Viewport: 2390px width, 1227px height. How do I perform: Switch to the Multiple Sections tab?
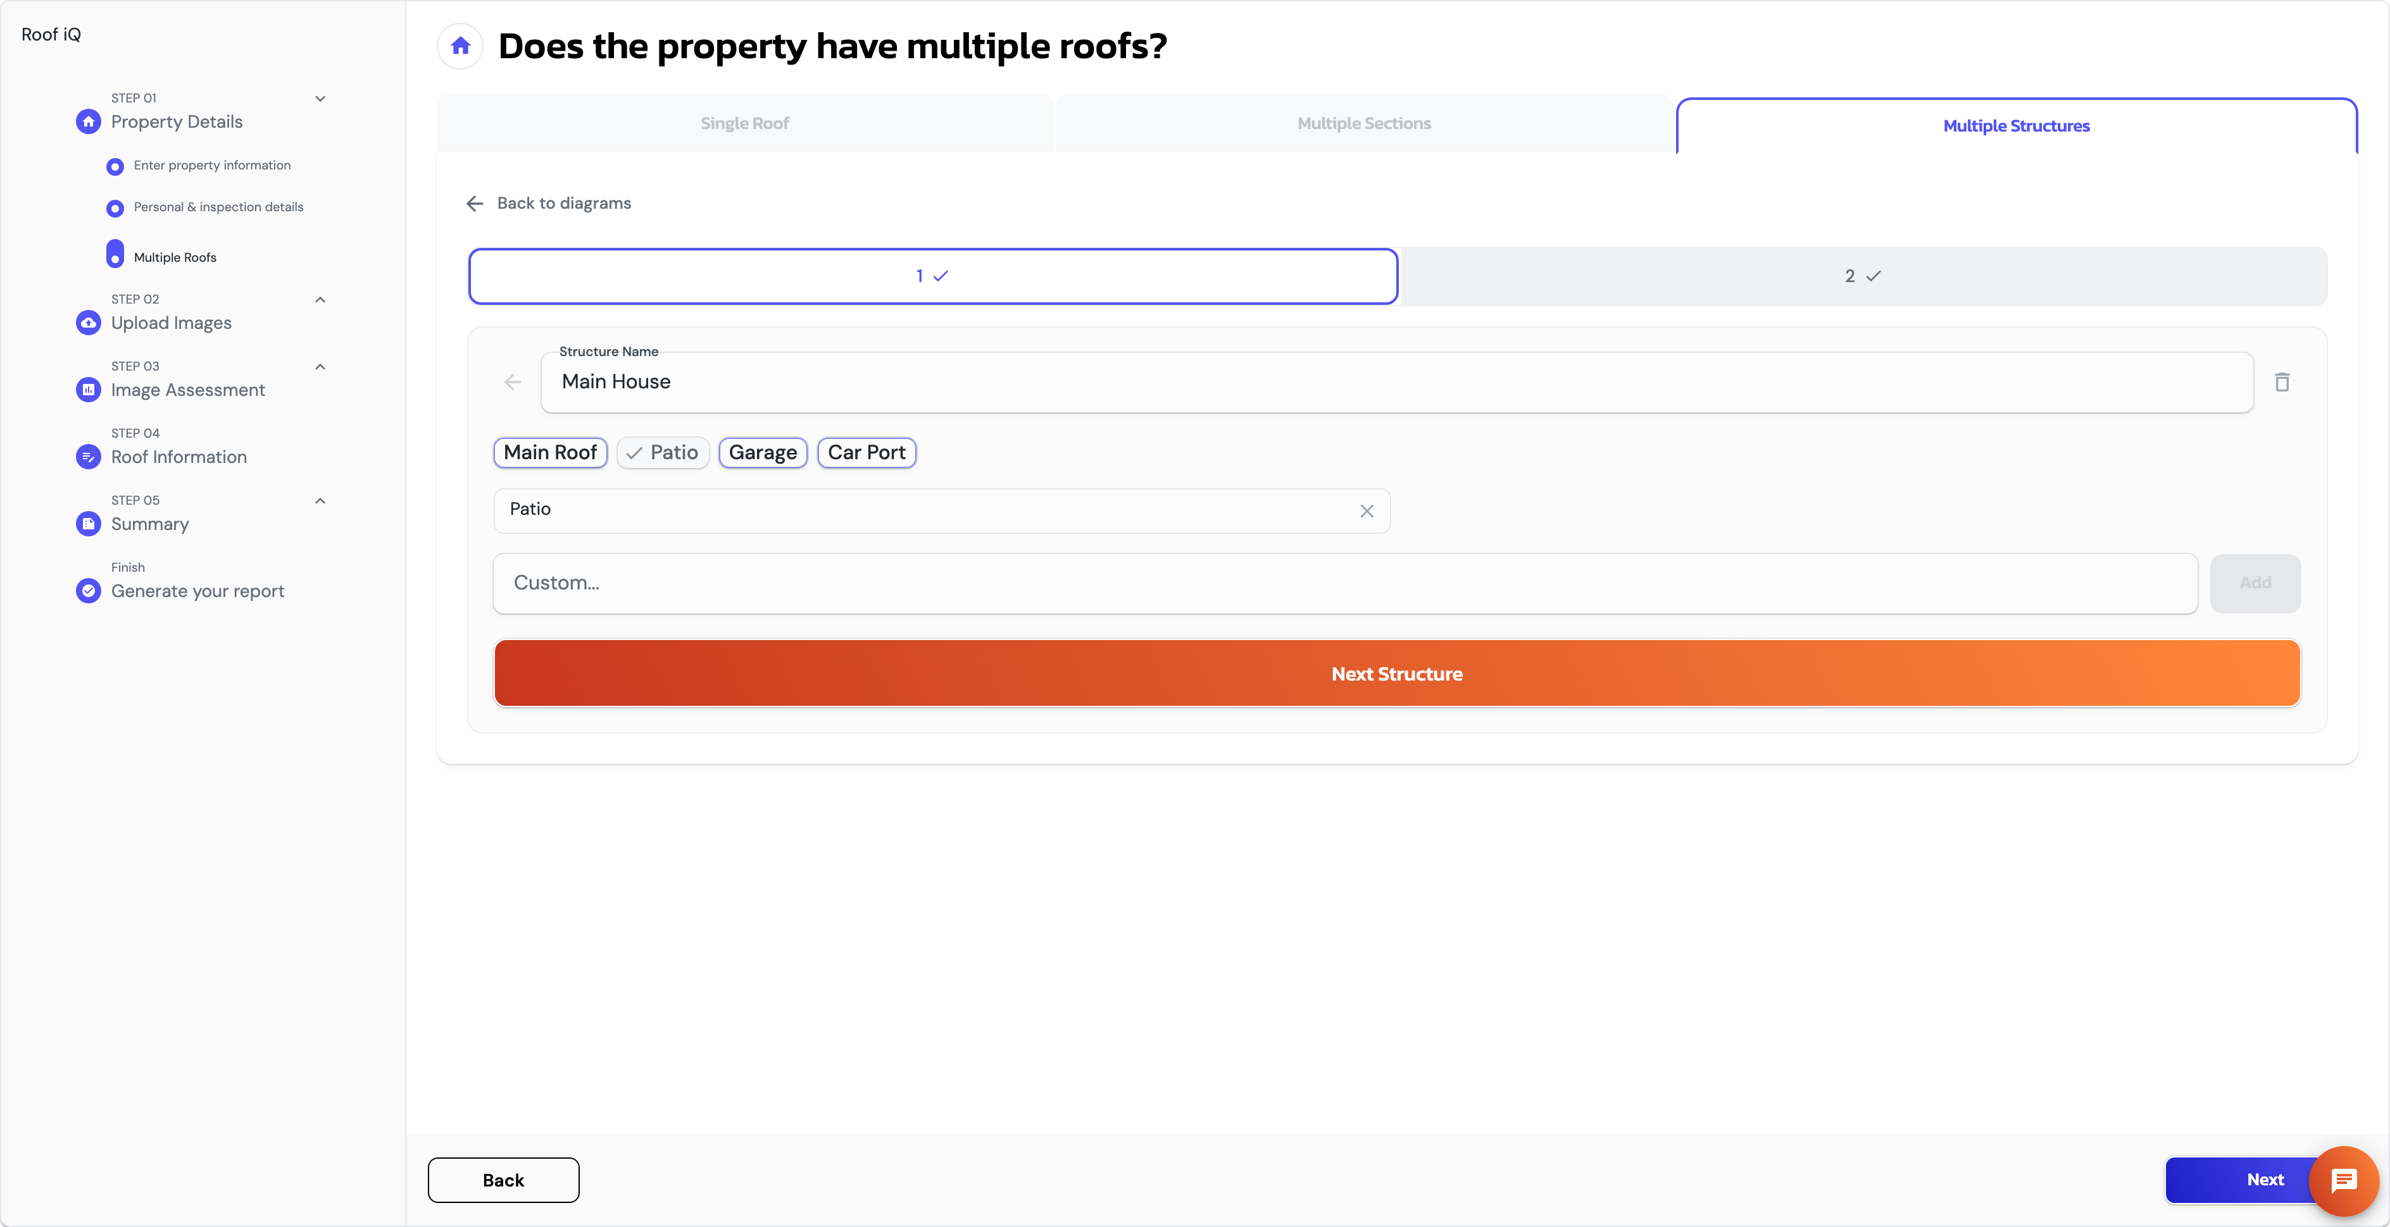click(x=1364, y=123)
